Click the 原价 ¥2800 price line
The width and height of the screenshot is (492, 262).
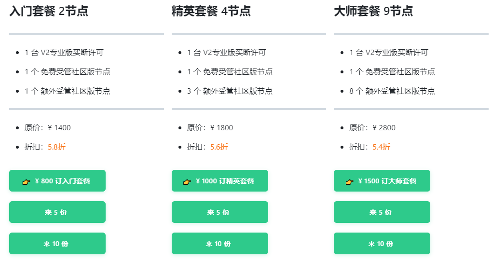372,128
